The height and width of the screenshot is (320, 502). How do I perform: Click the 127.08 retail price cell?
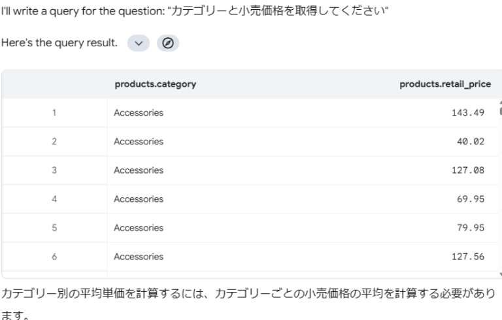[x=467, y=170]
